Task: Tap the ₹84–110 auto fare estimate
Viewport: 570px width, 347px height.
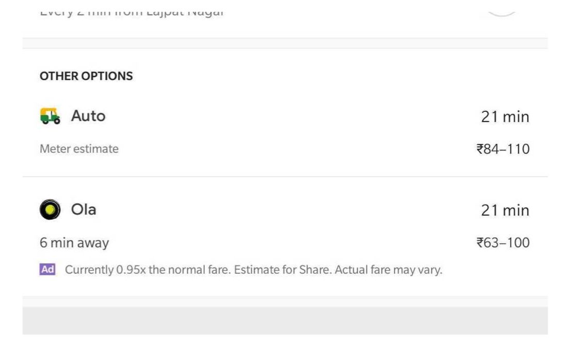Action: [x=502, y=150]
